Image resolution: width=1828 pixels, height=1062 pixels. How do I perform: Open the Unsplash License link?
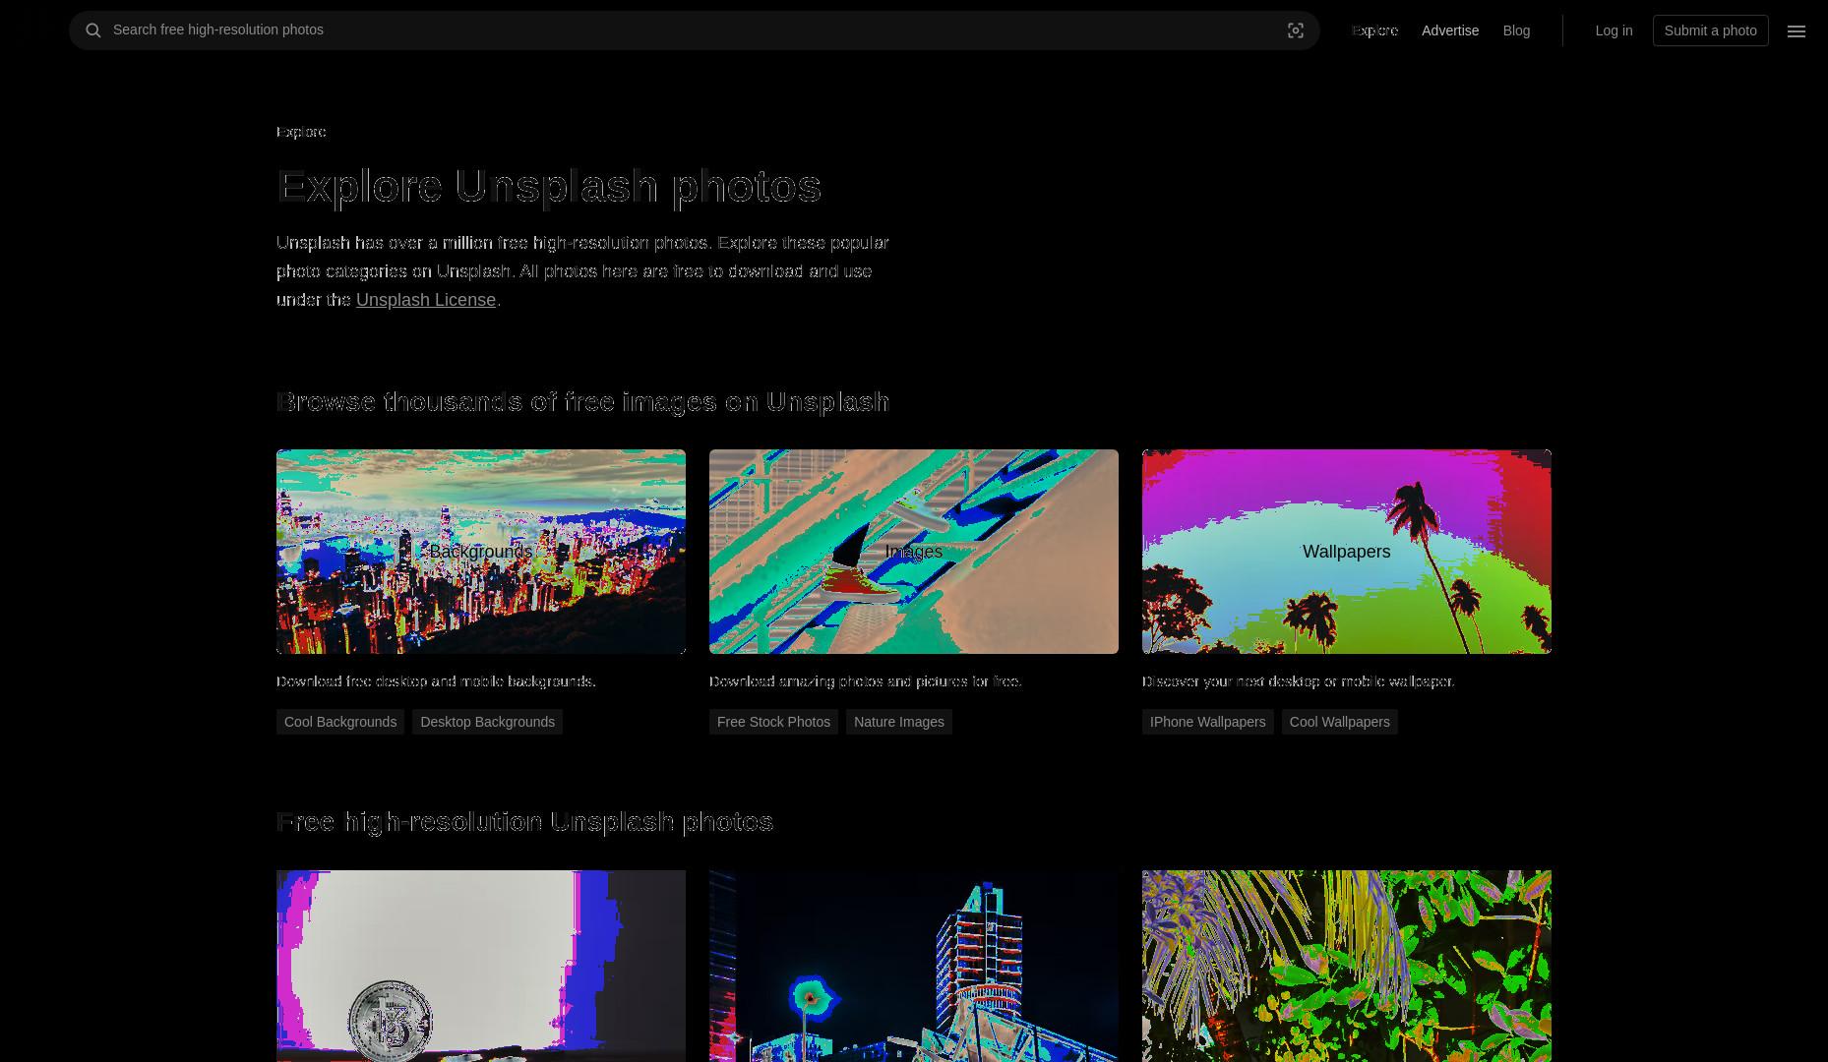[426, 300]
